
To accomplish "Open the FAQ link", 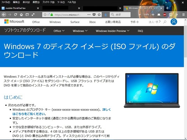I will click(x=140, y=31).
